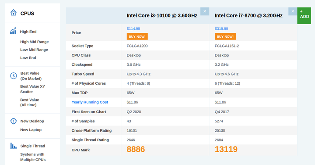Open the High End CPU list
The height and width of the screenshot is (165, 315).
(28, 32)
